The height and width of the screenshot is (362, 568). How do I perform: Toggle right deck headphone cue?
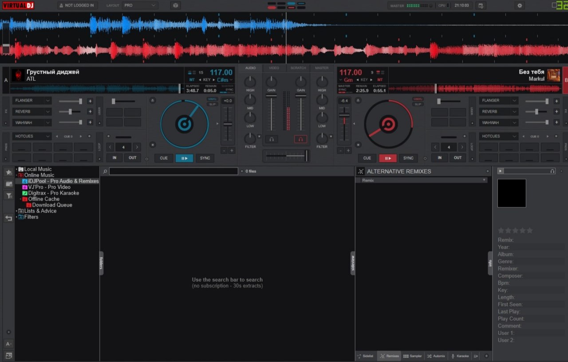[300, 139]
